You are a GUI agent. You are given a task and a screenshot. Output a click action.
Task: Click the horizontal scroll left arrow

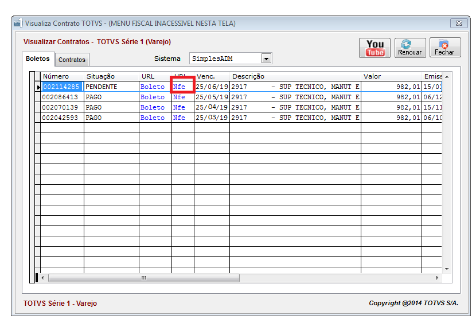click(42, 278)
